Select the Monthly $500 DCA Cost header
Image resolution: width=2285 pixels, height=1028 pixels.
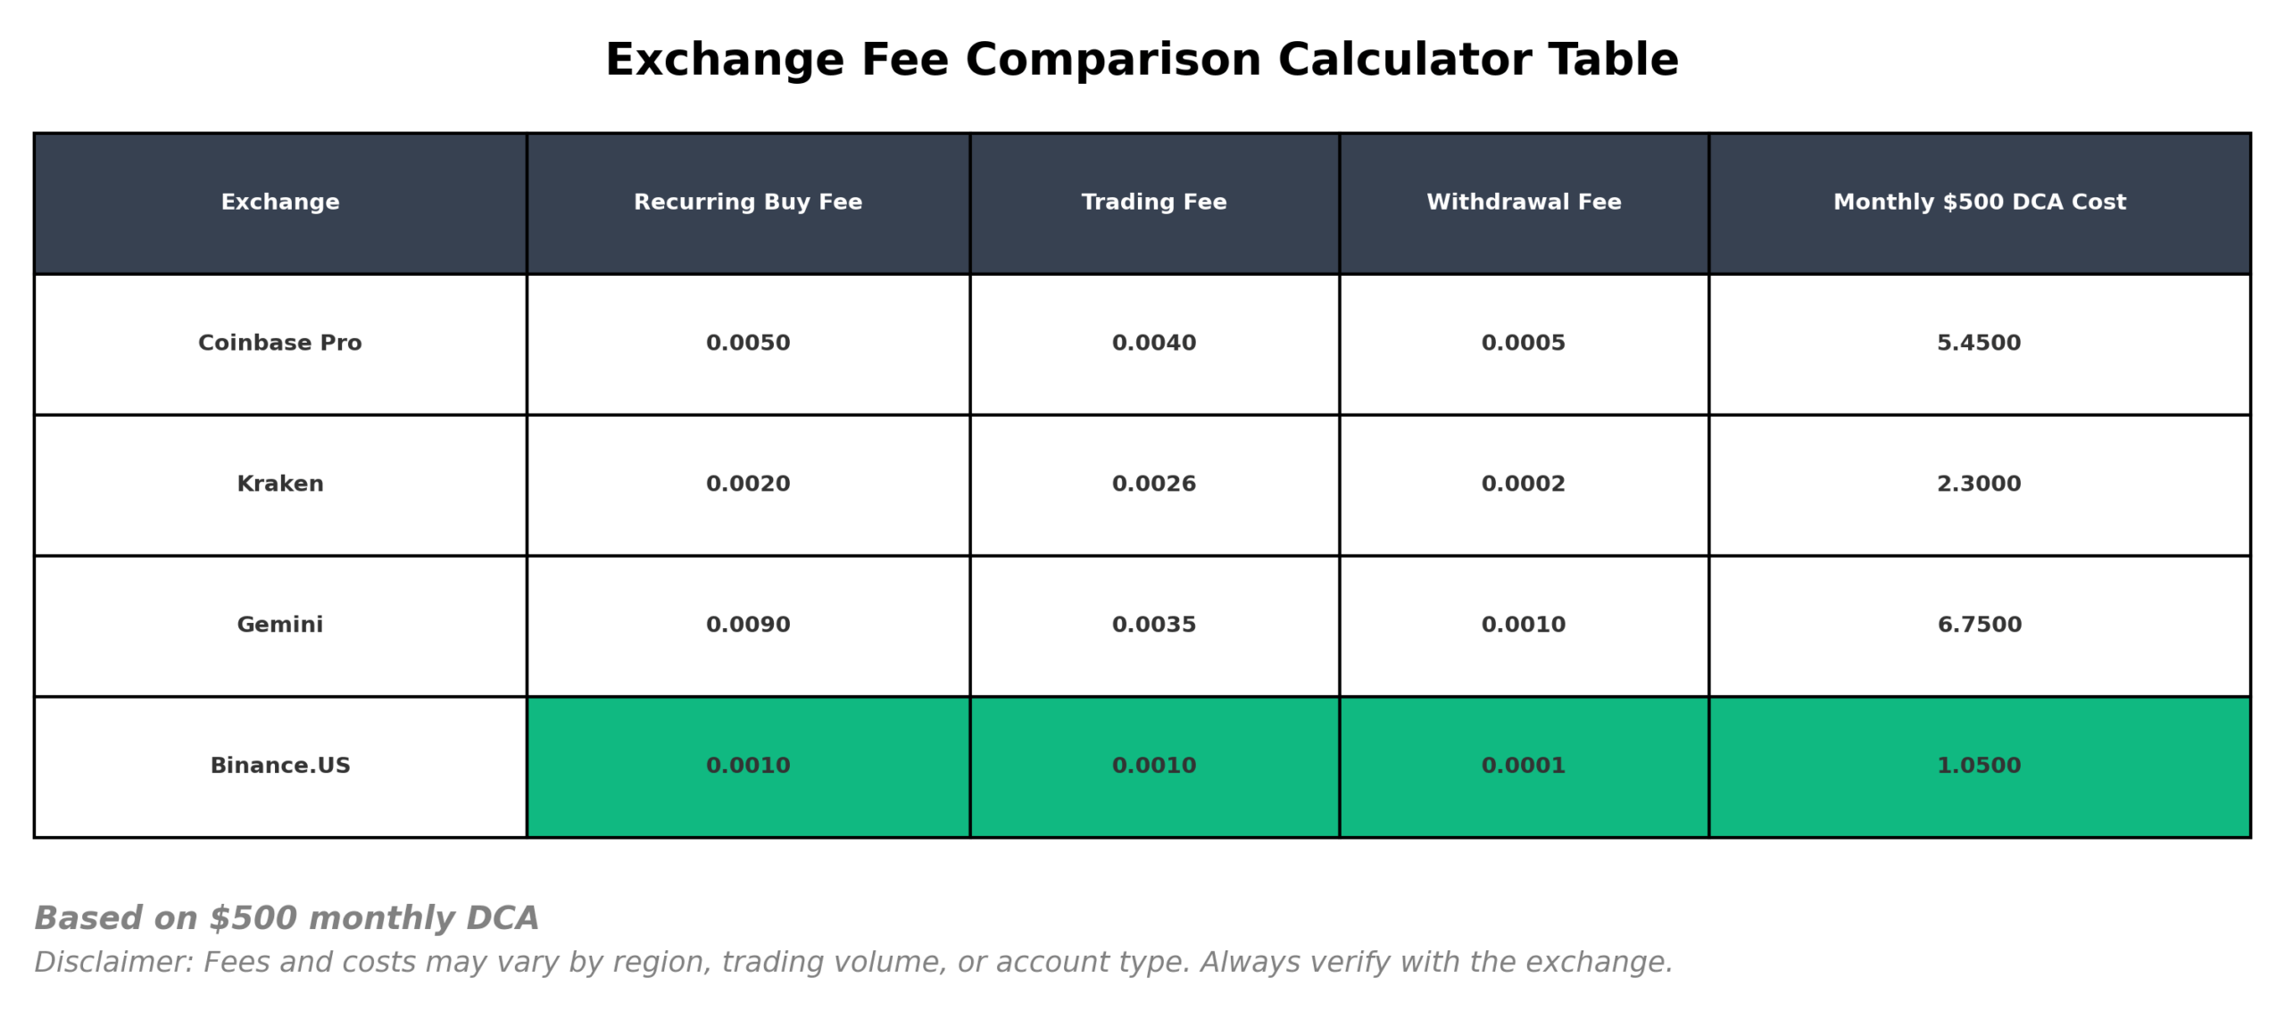[x=1979, y=203]
